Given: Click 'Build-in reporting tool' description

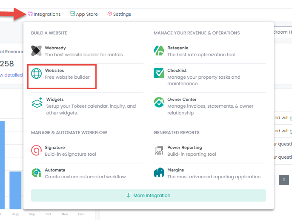Looking at the screenshot, I should (192, 154).
